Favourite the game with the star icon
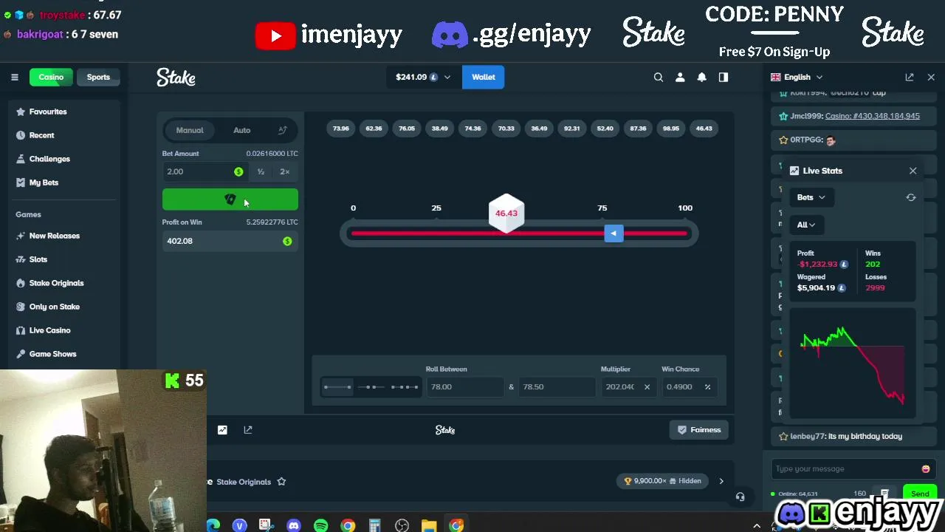The image size is (945, 532). pos(281,482)
